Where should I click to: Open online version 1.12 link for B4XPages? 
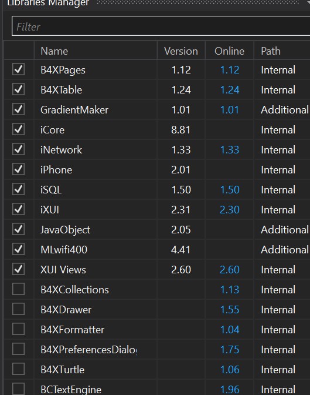230,70
